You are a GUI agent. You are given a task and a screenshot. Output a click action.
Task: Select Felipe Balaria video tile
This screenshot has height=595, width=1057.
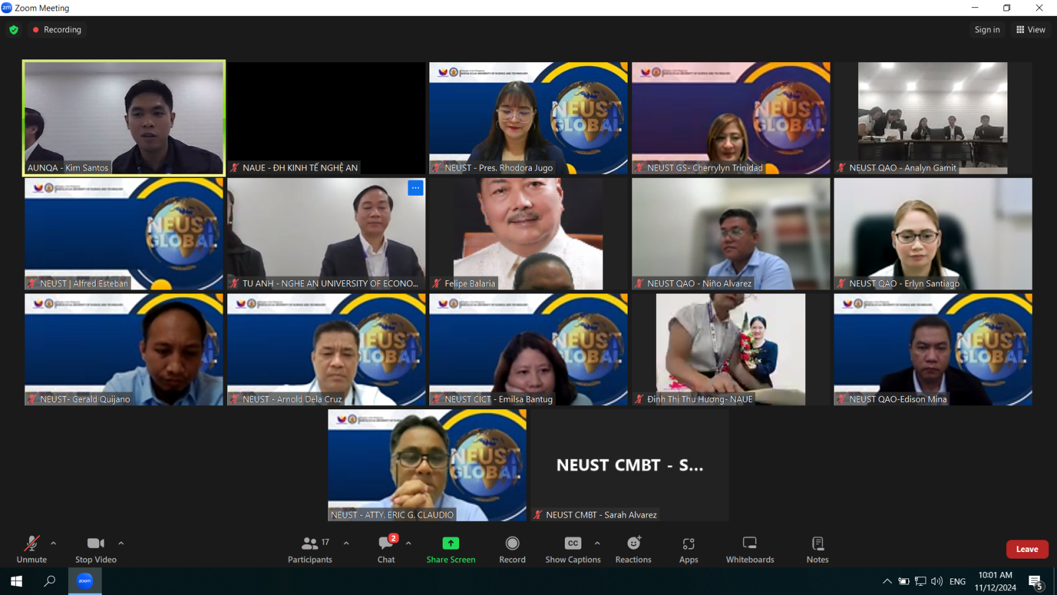point(528,234)
